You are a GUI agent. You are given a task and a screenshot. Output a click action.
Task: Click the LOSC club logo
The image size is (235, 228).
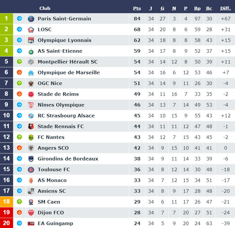[x=31, y=29]
